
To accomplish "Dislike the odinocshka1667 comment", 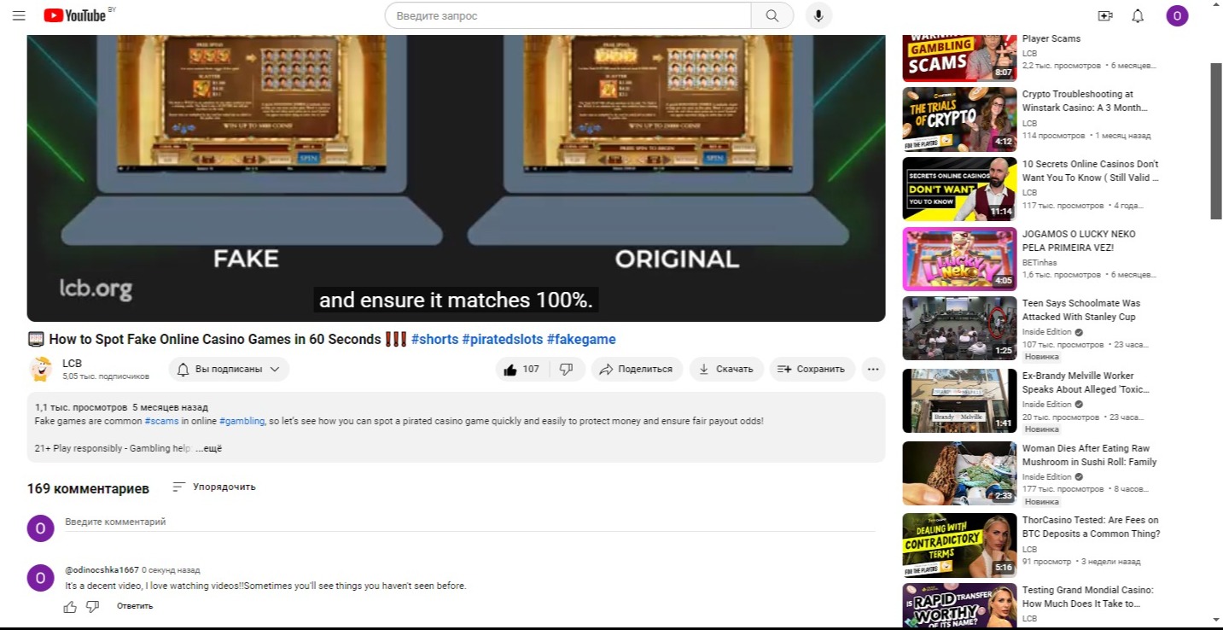I will [93, 606].
